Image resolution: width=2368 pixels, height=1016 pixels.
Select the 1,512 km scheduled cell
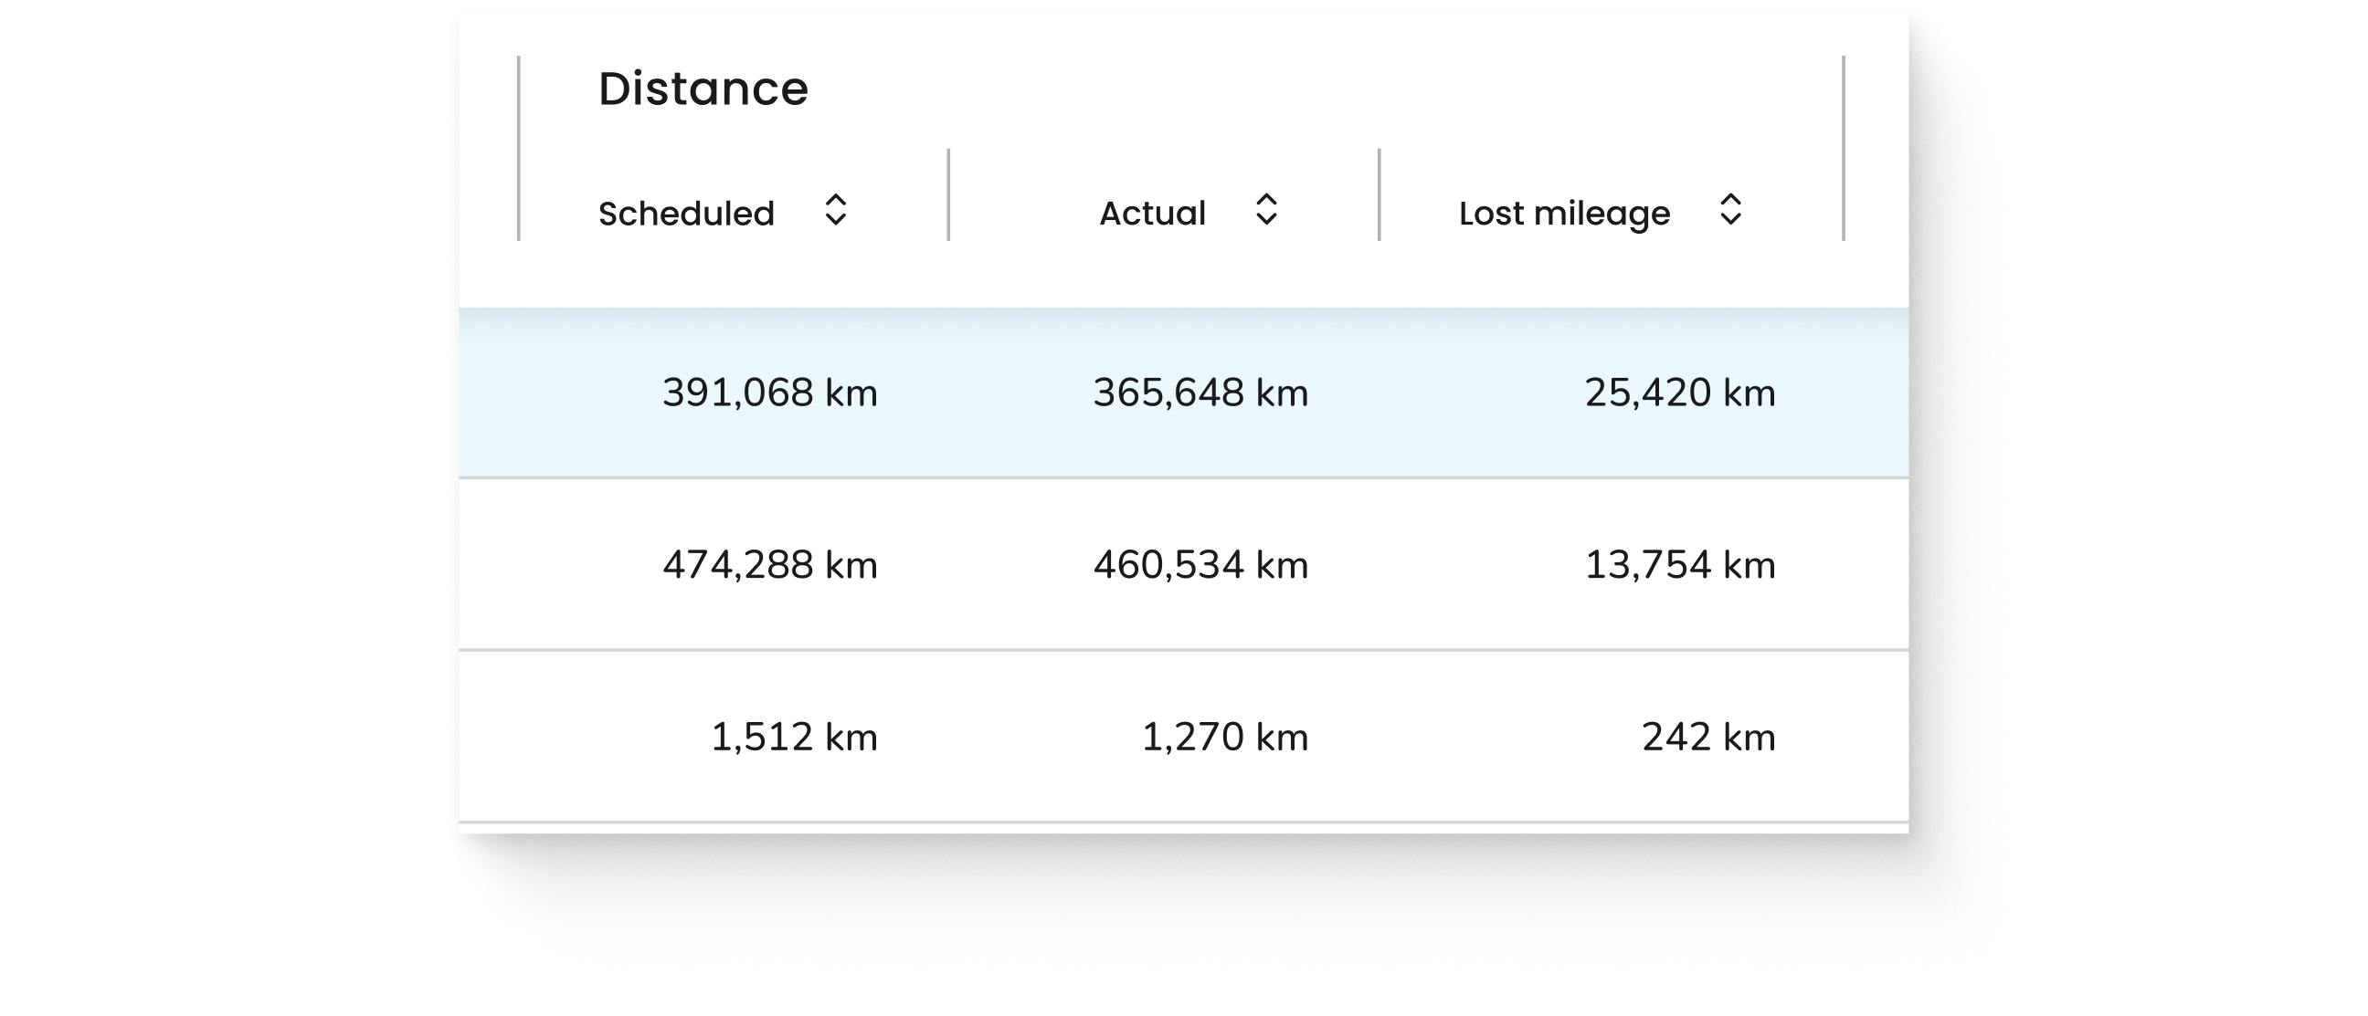(794, 737)
